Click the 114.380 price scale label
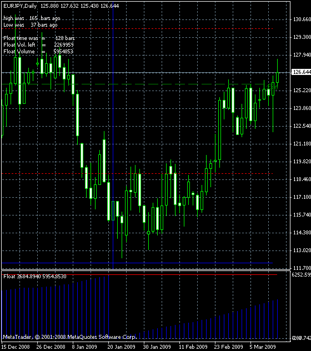 [x=302, y=233]
